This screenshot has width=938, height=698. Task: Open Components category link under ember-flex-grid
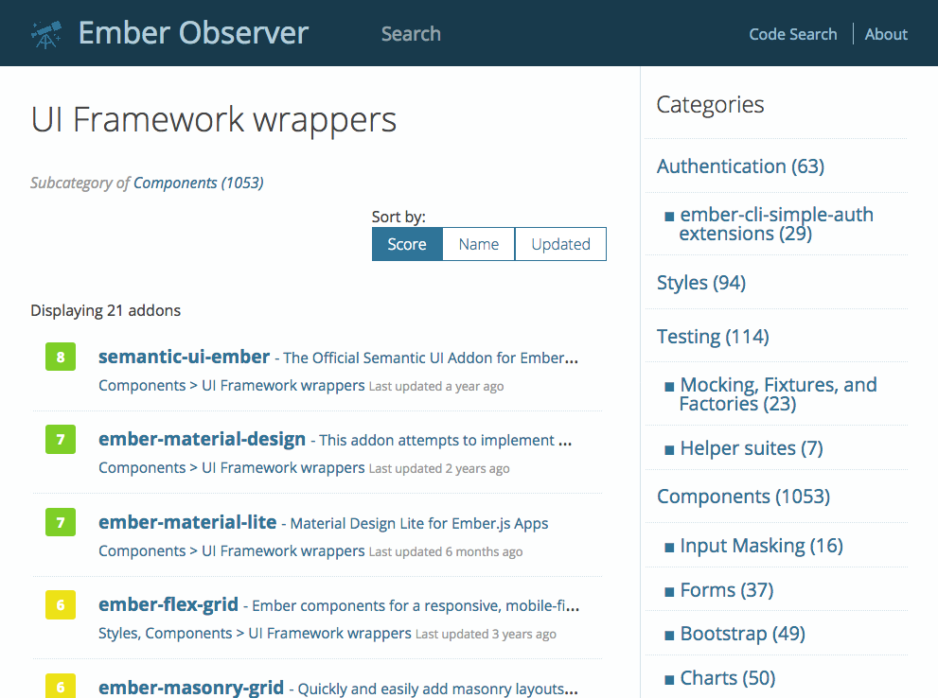tap(188, 634)
